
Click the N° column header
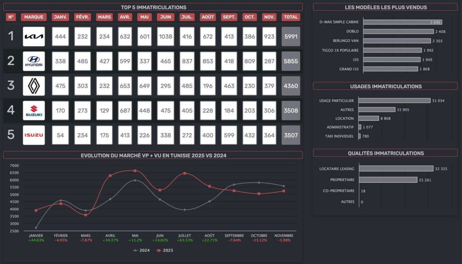[x=11, y=17]
